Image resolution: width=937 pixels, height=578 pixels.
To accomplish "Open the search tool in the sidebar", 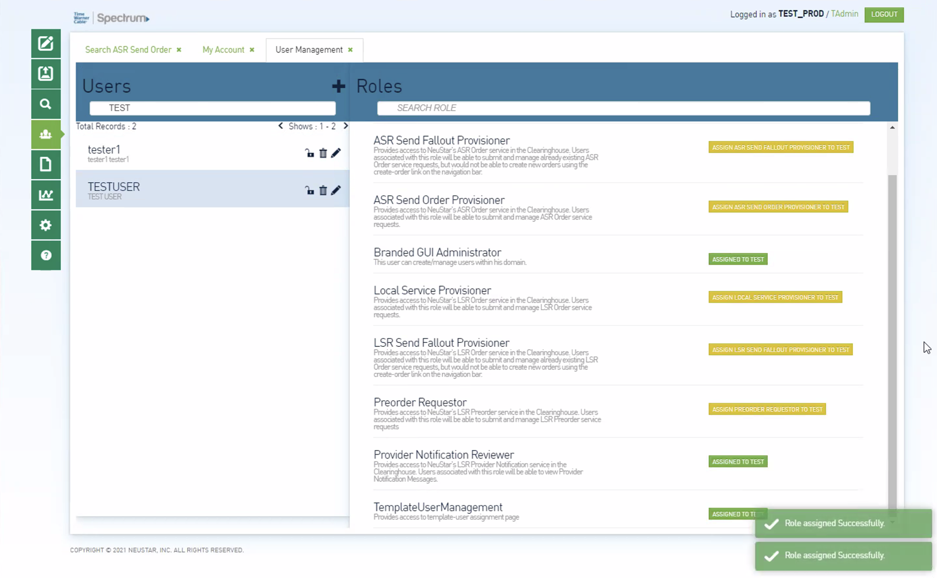I will coord(46,104).
